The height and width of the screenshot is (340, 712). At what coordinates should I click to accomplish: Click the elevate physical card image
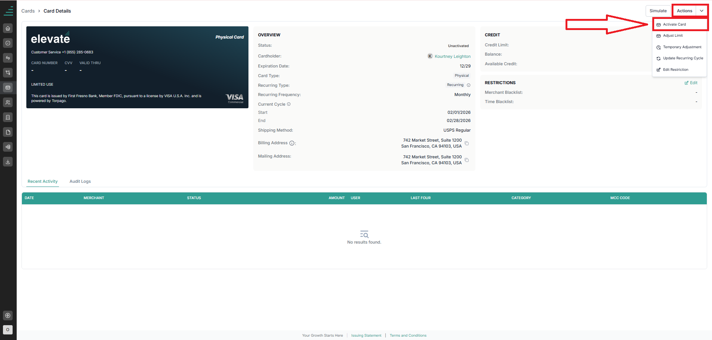[137, 67]
